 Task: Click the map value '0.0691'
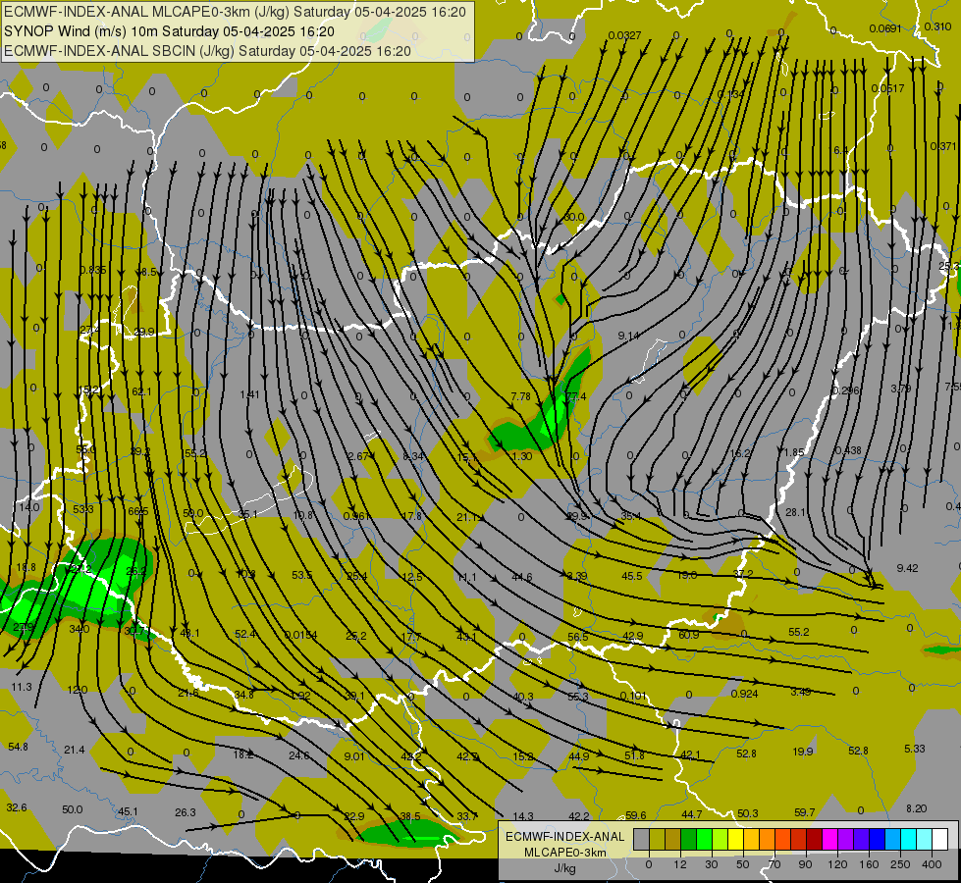tap(885, 28)
